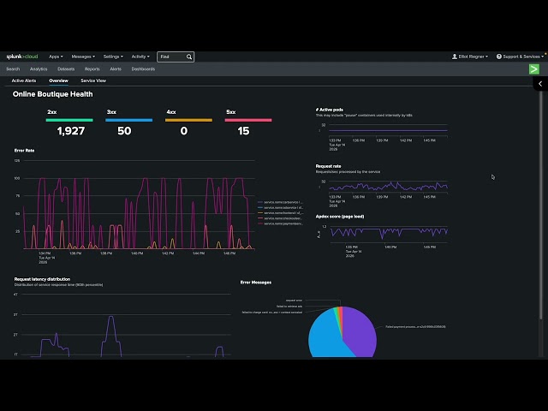Click the purple slice of the pie chart
The image size is (548, 411).
[361, 332]
